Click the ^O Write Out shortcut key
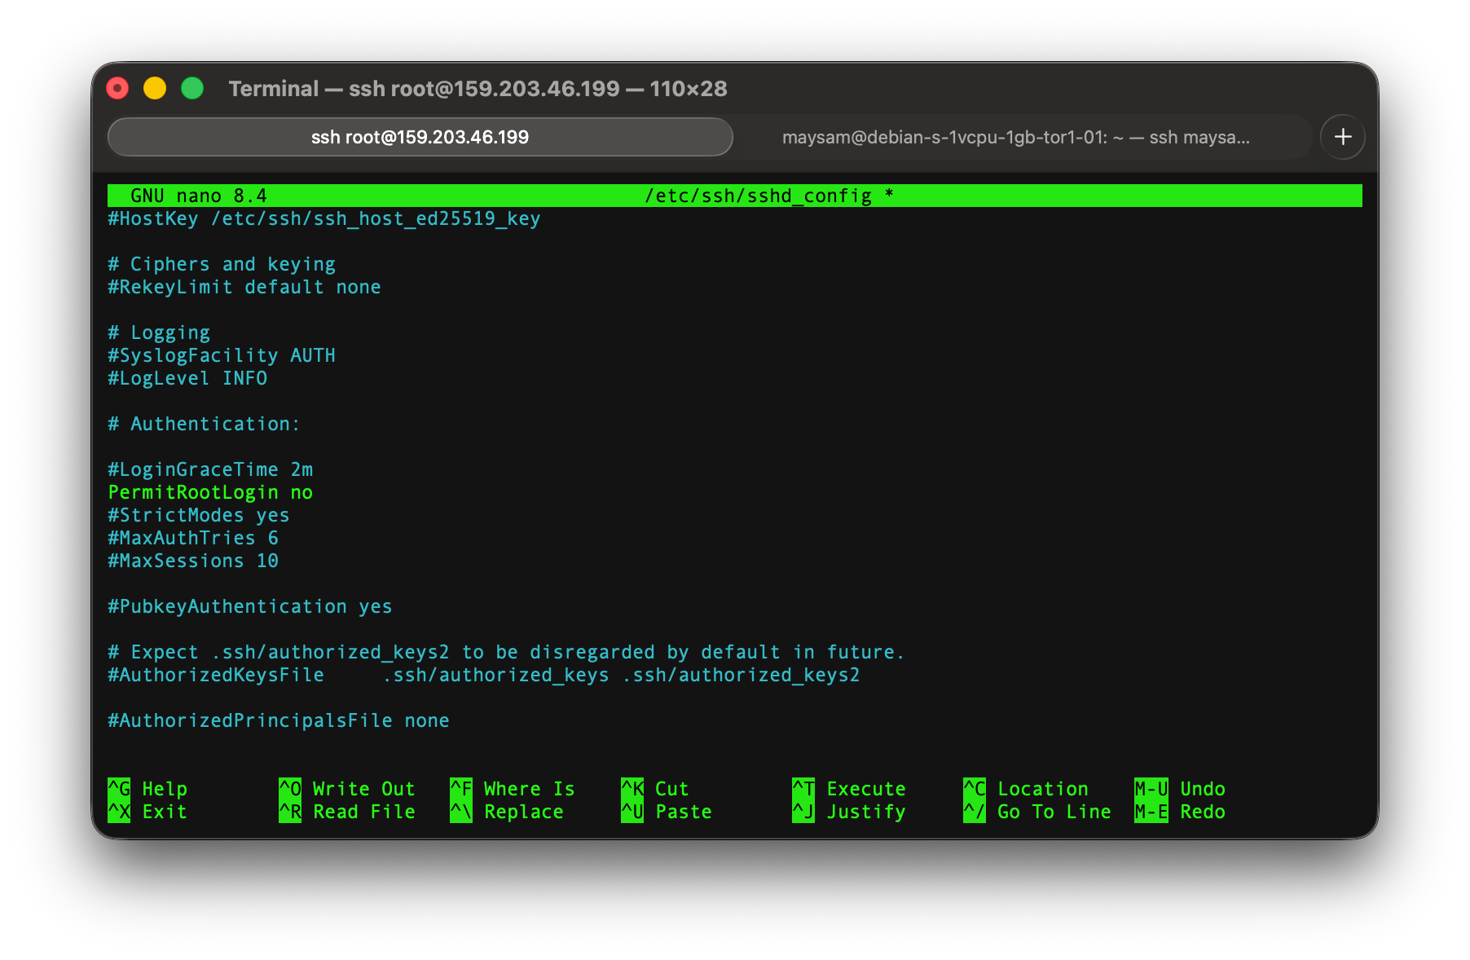 290,789
